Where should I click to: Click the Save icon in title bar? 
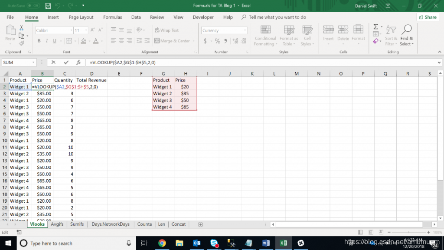[x=48, y=6]
